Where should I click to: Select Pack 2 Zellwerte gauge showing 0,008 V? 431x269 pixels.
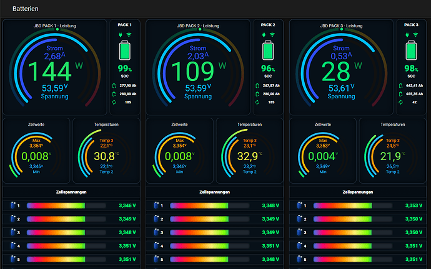coord(179,151)
